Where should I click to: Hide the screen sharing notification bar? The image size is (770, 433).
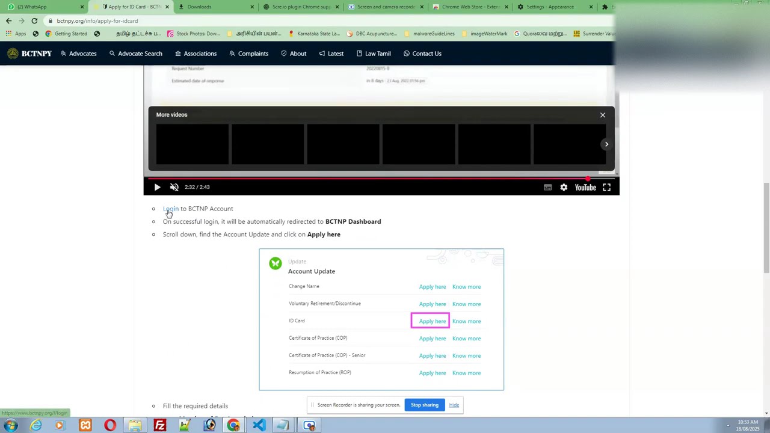coord(454,405)
